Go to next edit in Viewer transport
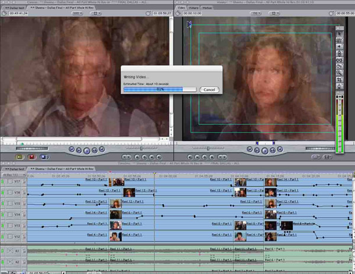Screen dimensions: 355x274 (280, 149)
